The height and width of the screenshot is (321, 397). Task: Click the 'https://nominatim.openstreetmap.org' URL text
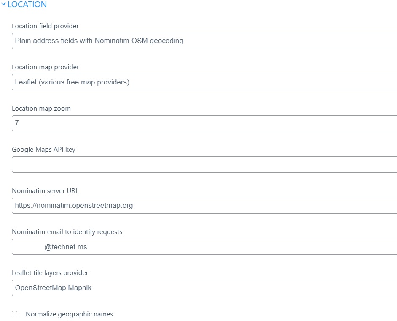click(74, 206)
